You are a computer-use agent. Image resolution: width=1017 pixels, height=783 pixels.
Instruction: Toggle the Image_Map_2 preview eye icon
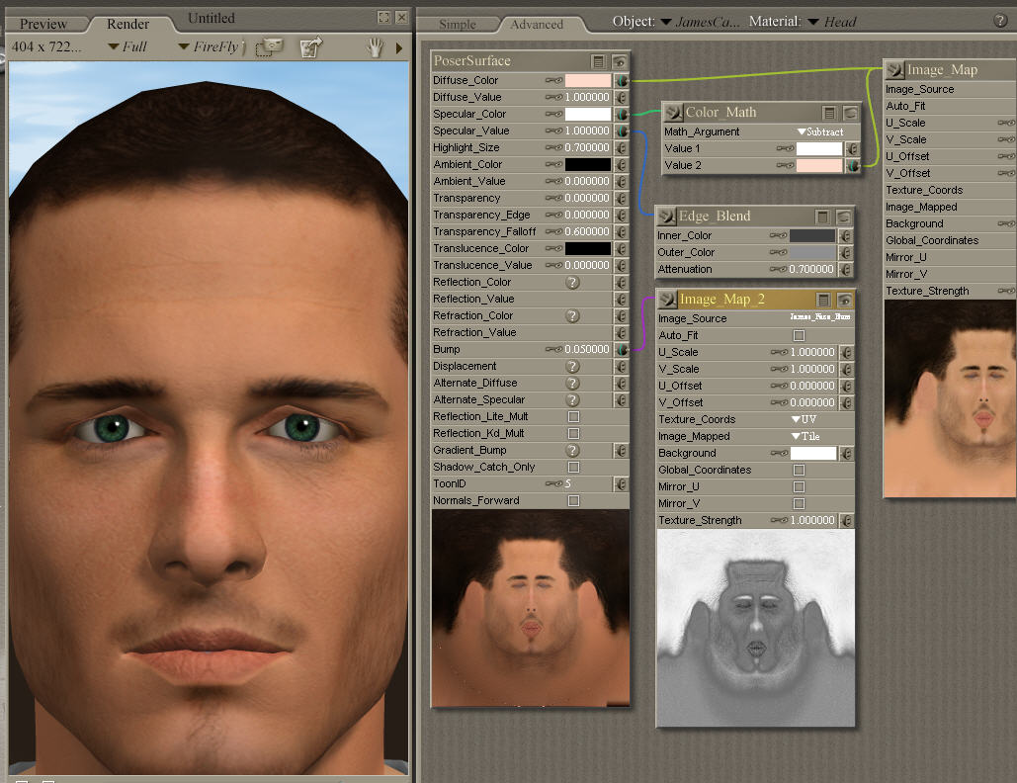pos(843,300)
